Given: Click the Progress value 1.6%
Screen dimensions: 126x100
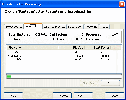Looking at the screenshot, I should click(x=115, y=34).
